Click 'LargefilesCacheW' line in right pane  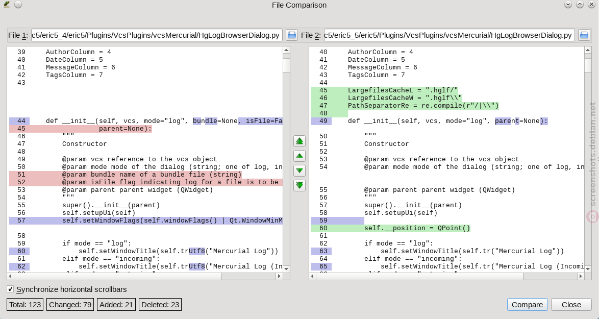coord(405,98)
